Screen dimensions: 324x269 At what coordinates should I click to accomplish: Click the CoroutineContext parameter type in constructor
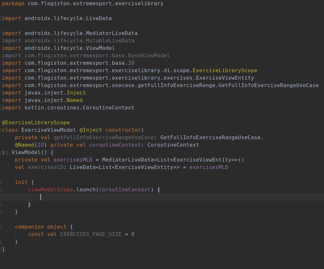coord(173,145)
